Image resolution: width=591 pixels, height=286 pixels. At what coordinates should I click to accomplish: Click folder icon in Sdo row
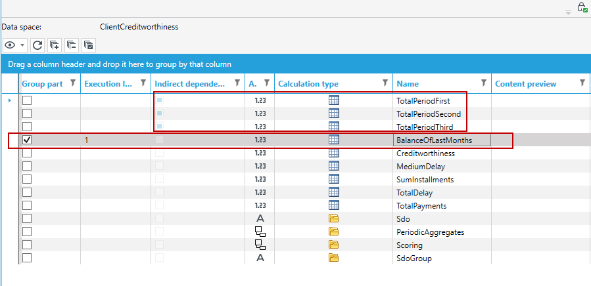pos(333,218)
